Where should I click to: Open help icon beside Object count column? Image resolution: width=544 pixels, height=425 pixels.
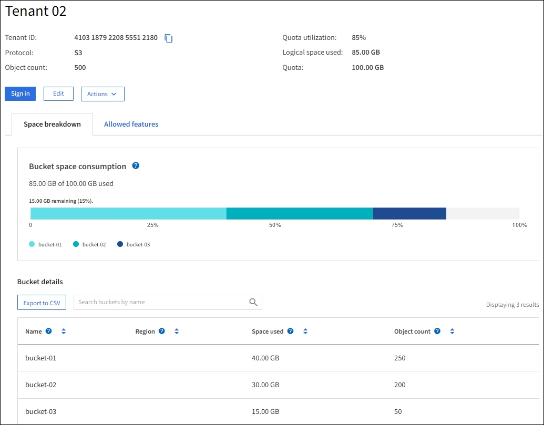coord(437,331)
